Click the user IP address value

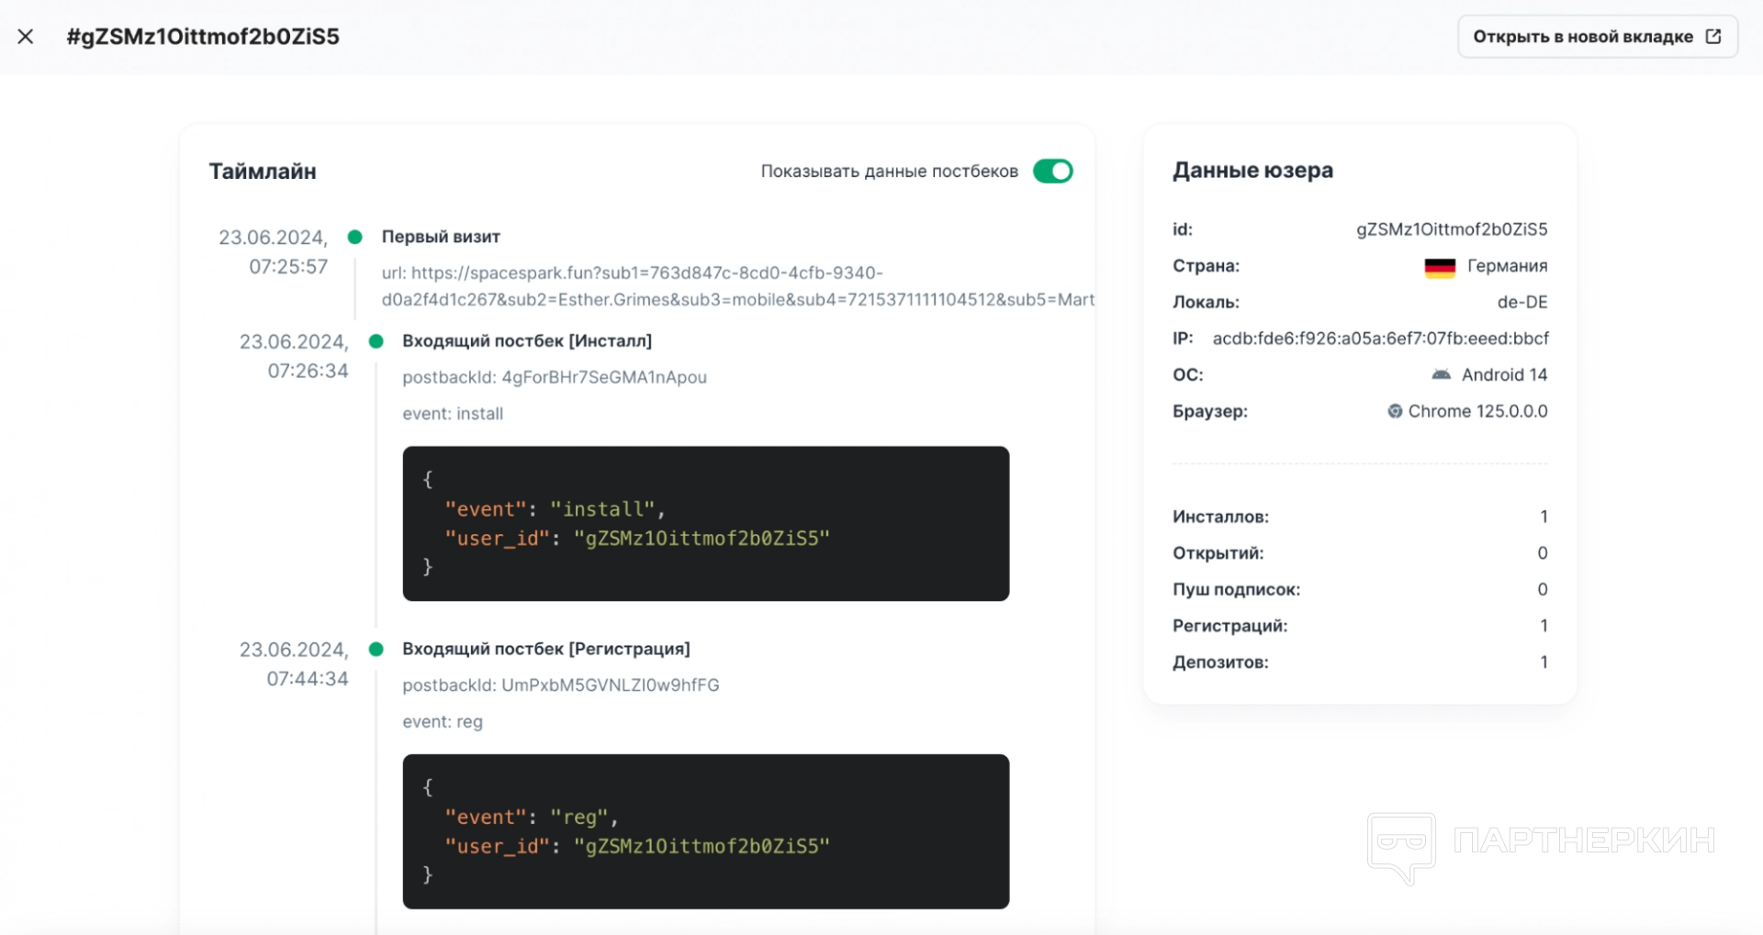pyautogui.click(x=1379, y=339)
